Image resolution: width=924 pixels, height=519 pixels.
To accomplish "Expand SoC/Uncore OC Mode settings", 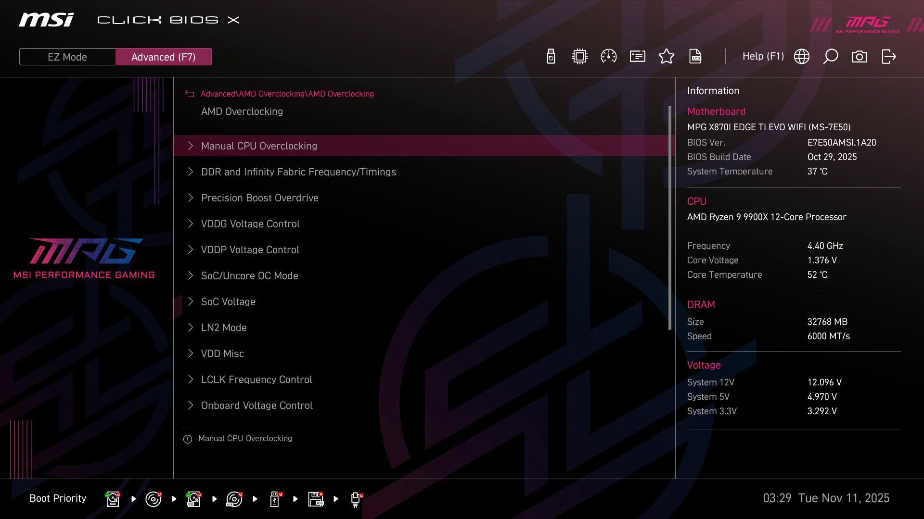I will [250, 275].
